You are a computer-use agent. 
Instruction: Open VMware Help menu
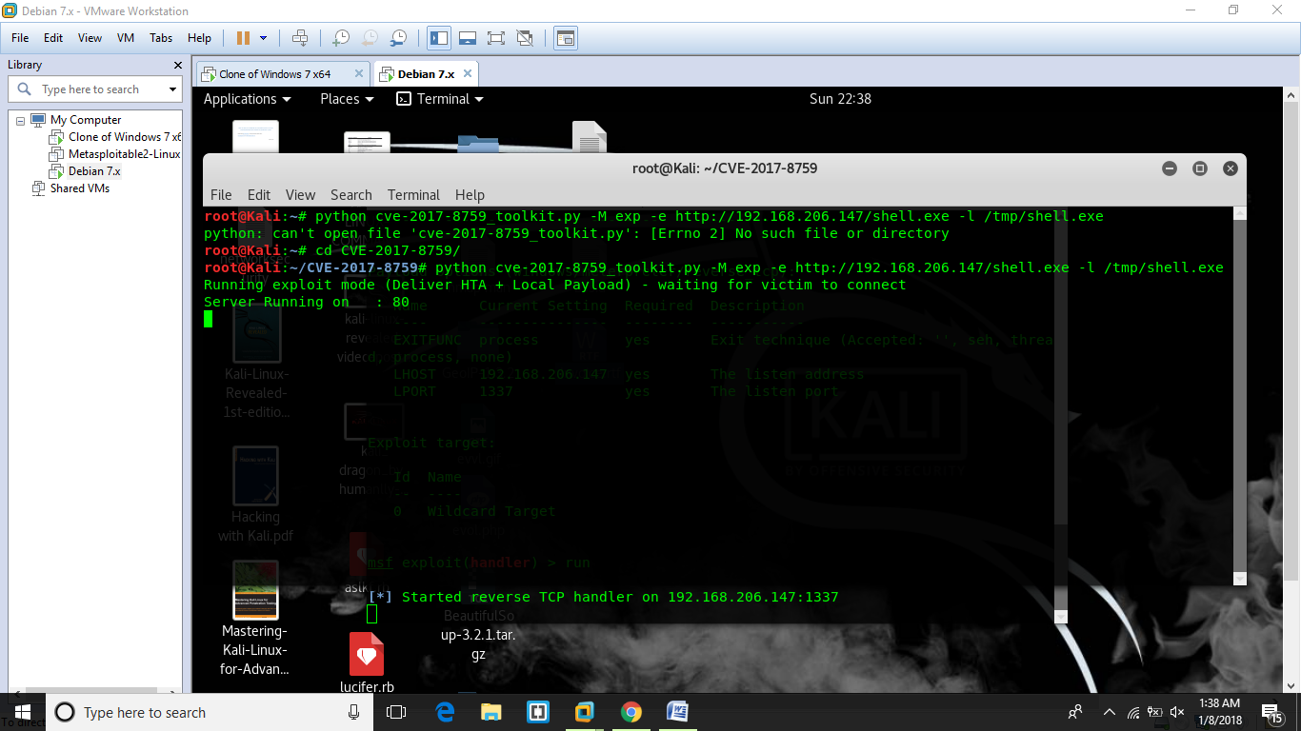coord(199,38)
